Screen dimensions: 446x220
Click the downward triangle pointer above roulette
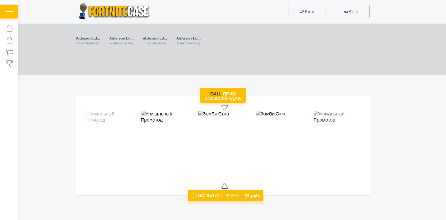coord(224,108)
